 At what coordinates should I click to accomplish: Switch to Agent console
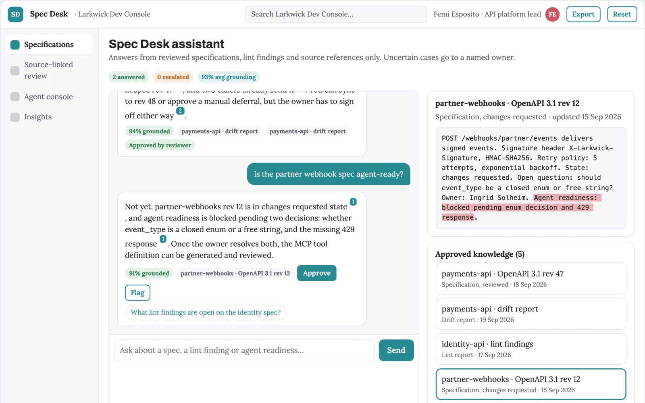[x=49, y=97]
